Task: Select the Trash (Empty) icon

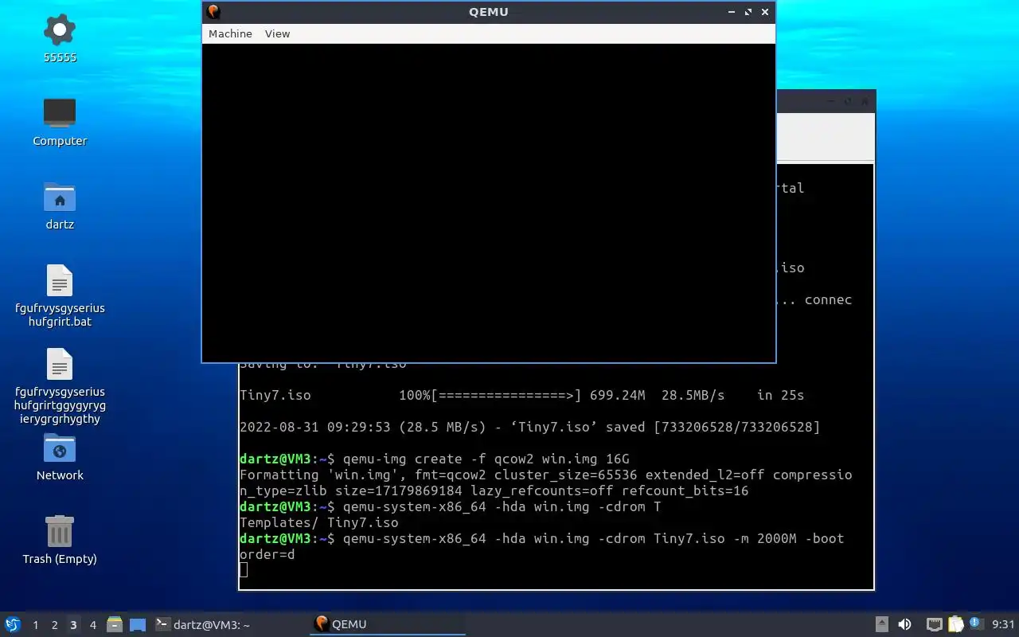Action: (60, 540)
